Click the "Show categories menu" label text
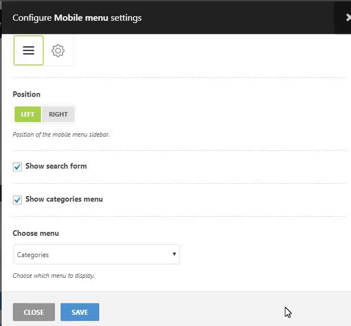This screenshot has width=351, height=326. pyautogui.click(x=64, y=199)
